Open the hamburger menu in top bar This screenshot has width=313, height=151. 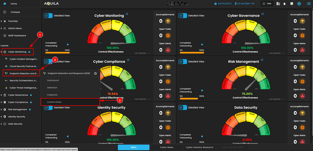309,4
